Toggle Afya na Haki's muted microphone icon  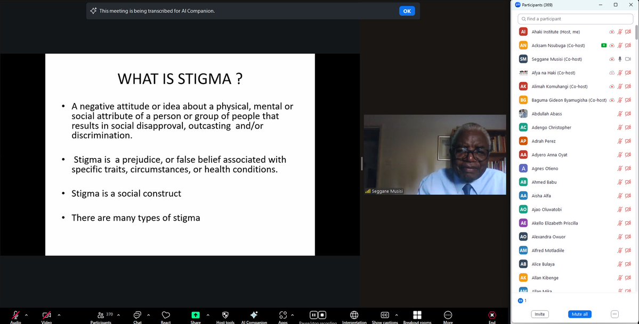pos(620,73)
